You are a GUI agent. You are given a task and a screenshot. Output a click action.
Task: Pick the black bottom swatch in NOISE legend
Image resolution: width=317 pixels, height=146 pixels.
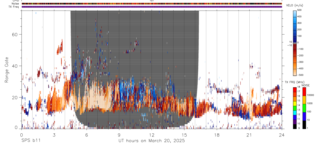tap(304, 124)
